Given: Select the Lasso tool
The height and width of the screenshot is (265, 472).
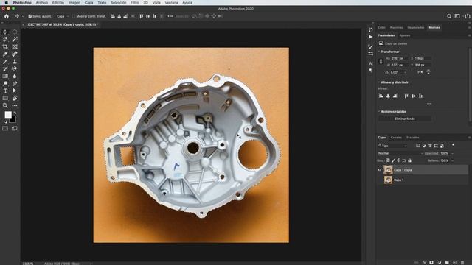Looking at the screenshot, I should (5, 39).
